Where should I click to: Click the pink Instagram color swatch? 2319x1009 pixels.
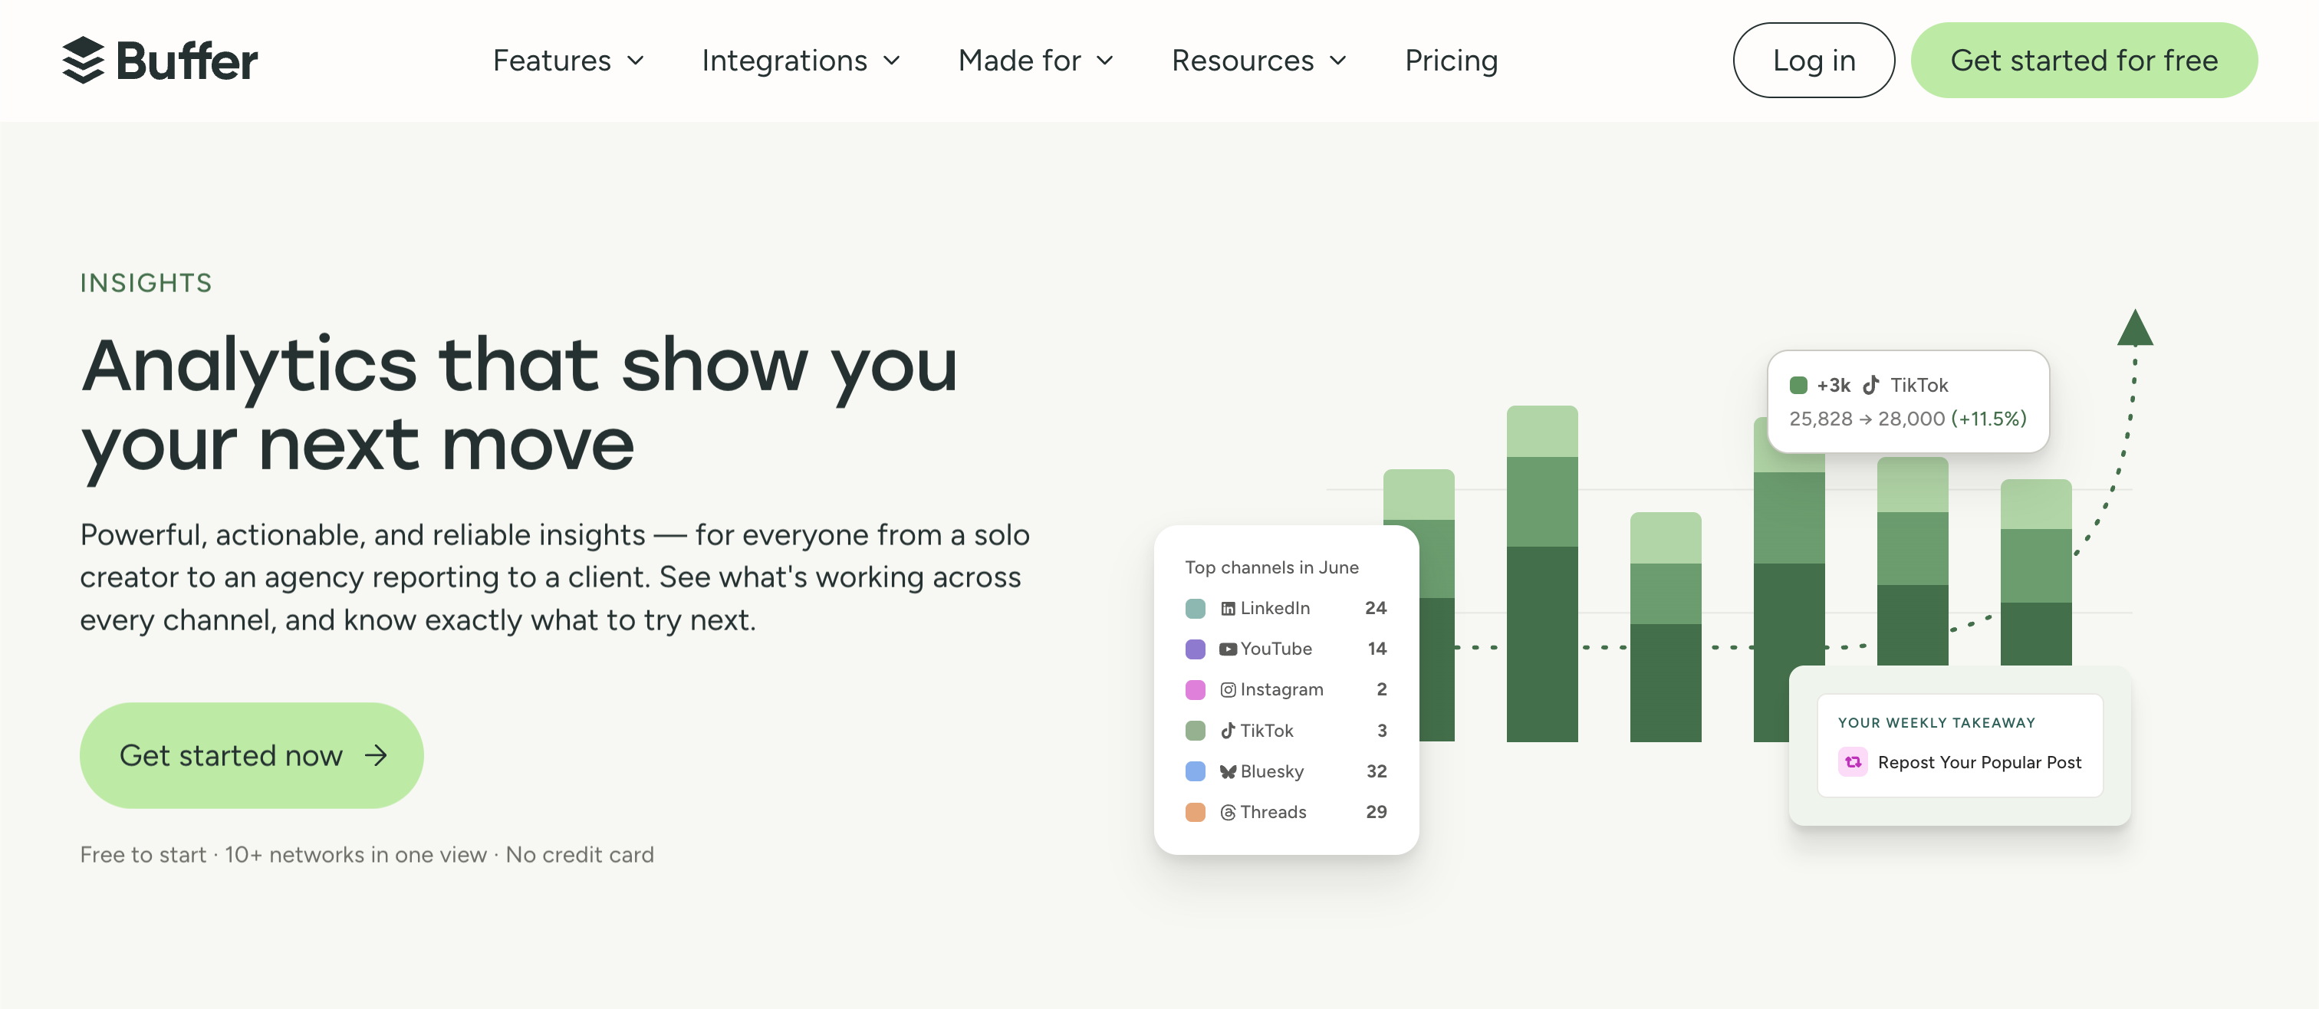click(1196, 689)
